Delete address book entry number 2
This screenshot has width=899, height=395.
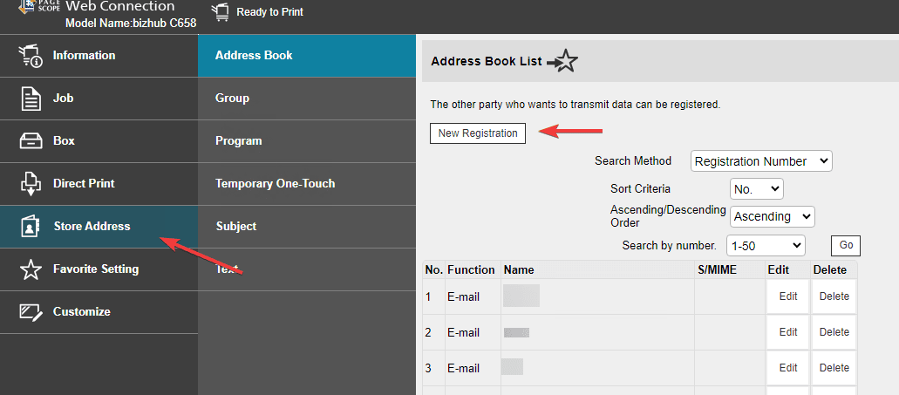[834, 332]
